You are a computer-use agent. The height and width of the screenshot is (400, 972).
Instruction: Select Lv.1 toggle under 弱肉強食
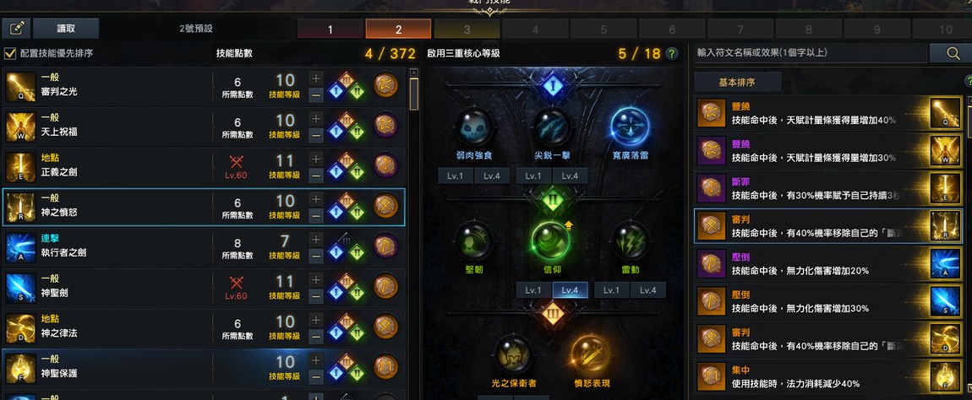tap(455, 176)
